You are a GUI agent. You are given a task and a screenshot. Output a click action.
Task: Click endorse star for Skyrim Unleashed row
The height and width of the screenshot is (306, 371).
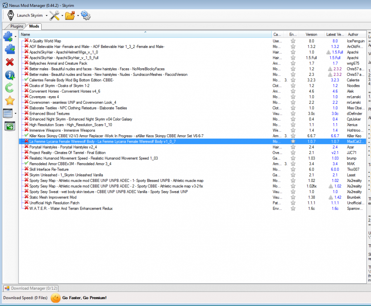pos(293,175)
